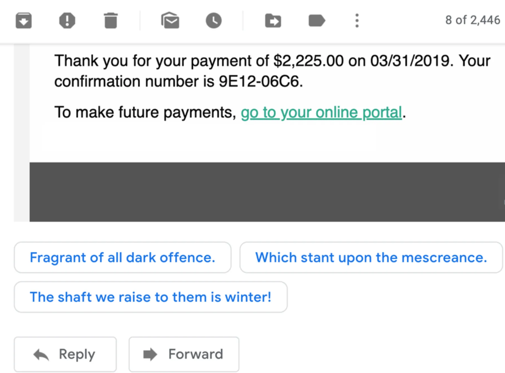
Task: Click the dark gray email footer banner
Action: click(267, 192)
